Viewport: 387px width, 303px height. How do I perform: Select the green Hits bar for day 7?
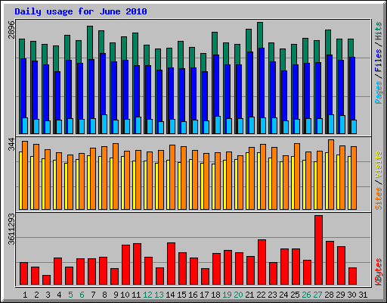click(90, 42)
